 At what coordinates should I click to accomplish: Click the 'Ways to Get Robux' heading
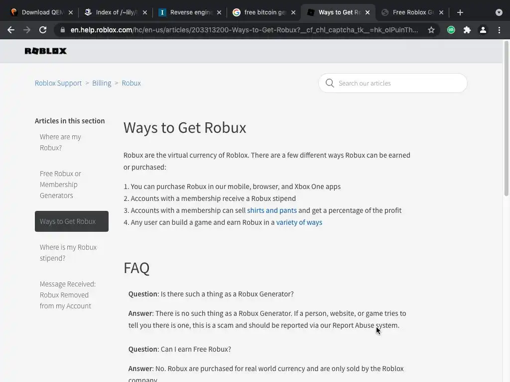click(x=185, y=128)
